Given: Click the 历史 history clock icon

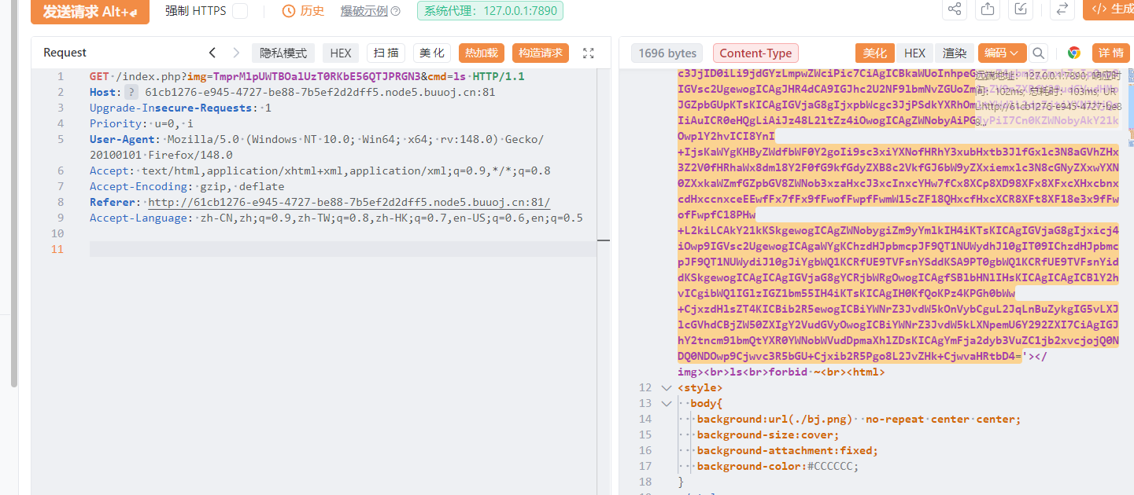Looking at the screenshot, I should (x=289, y=11).
